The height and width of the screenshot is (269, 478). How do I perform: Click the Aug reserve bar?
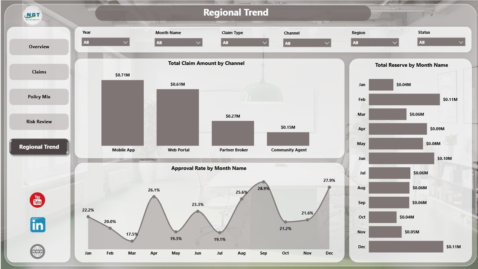pos(389,188)
